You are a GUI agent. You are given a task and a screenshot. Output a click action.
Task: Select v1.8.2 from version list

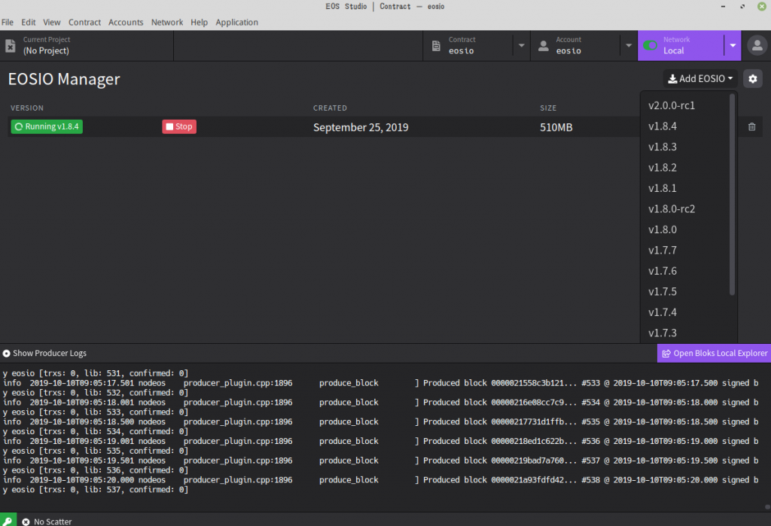tap(685, 168)
